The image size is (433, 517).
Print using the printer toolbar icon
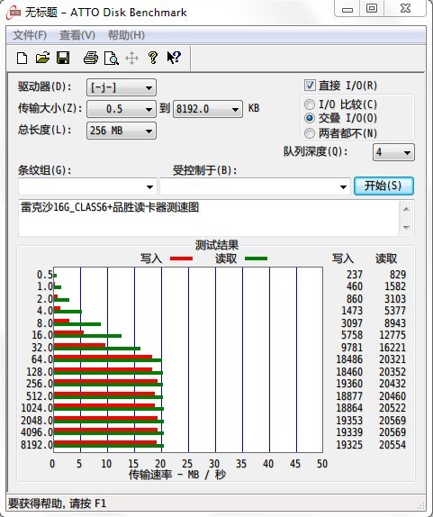click(x=91, y=59)
